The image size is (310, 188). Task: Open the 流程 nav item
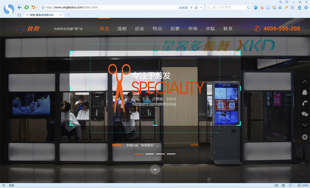pyautogui.click(x=122, y=29)
